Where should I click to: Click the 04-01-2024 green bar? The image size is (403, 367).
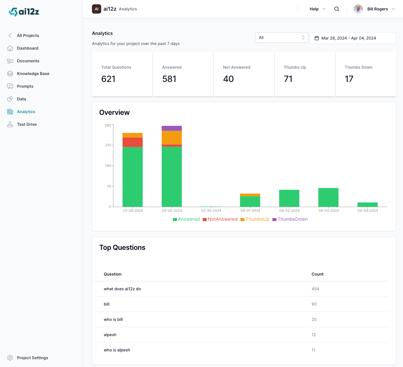pos(250,201)
